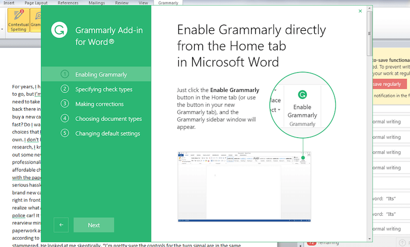Screen dimensions: 410x247
Task: Click the Word window preview thumbnail
Action: coord(244,187)
